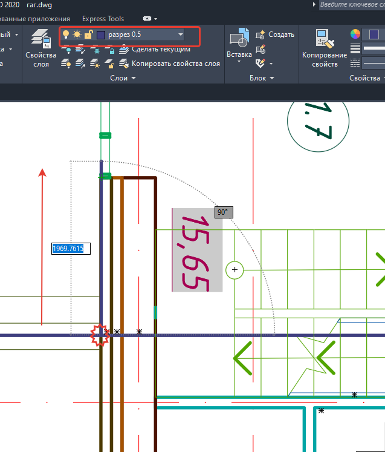
Task: Open the dropdown arrow under 'Вставка'
Action: click(239, 61)
